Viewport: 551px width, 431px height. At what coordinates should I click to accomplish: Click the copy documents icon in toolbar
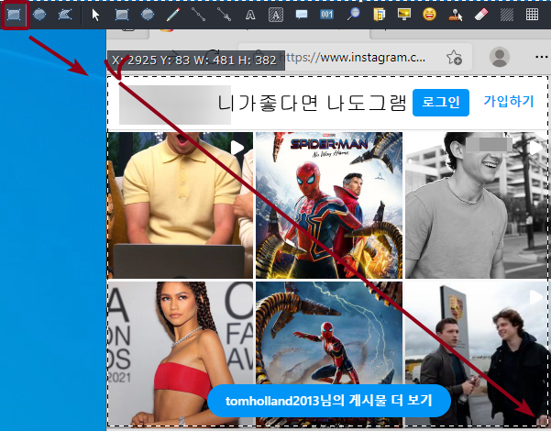point(380,15)
